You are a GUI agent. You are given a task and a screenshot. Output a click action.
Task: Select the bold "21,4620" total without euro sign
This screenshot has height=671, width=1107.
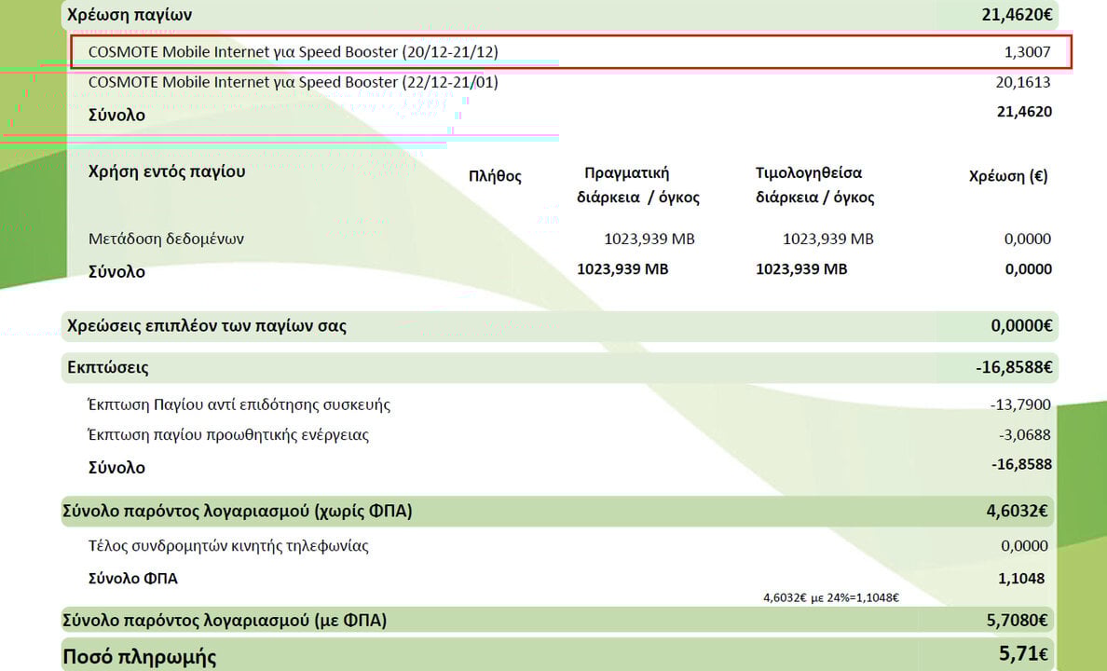1024,112
